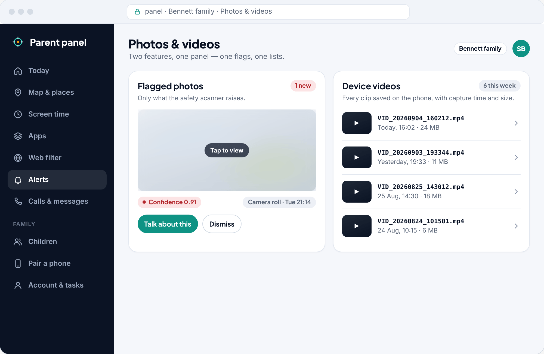Click the VID_20260824_101501.mp4 filename

[421, 221]
